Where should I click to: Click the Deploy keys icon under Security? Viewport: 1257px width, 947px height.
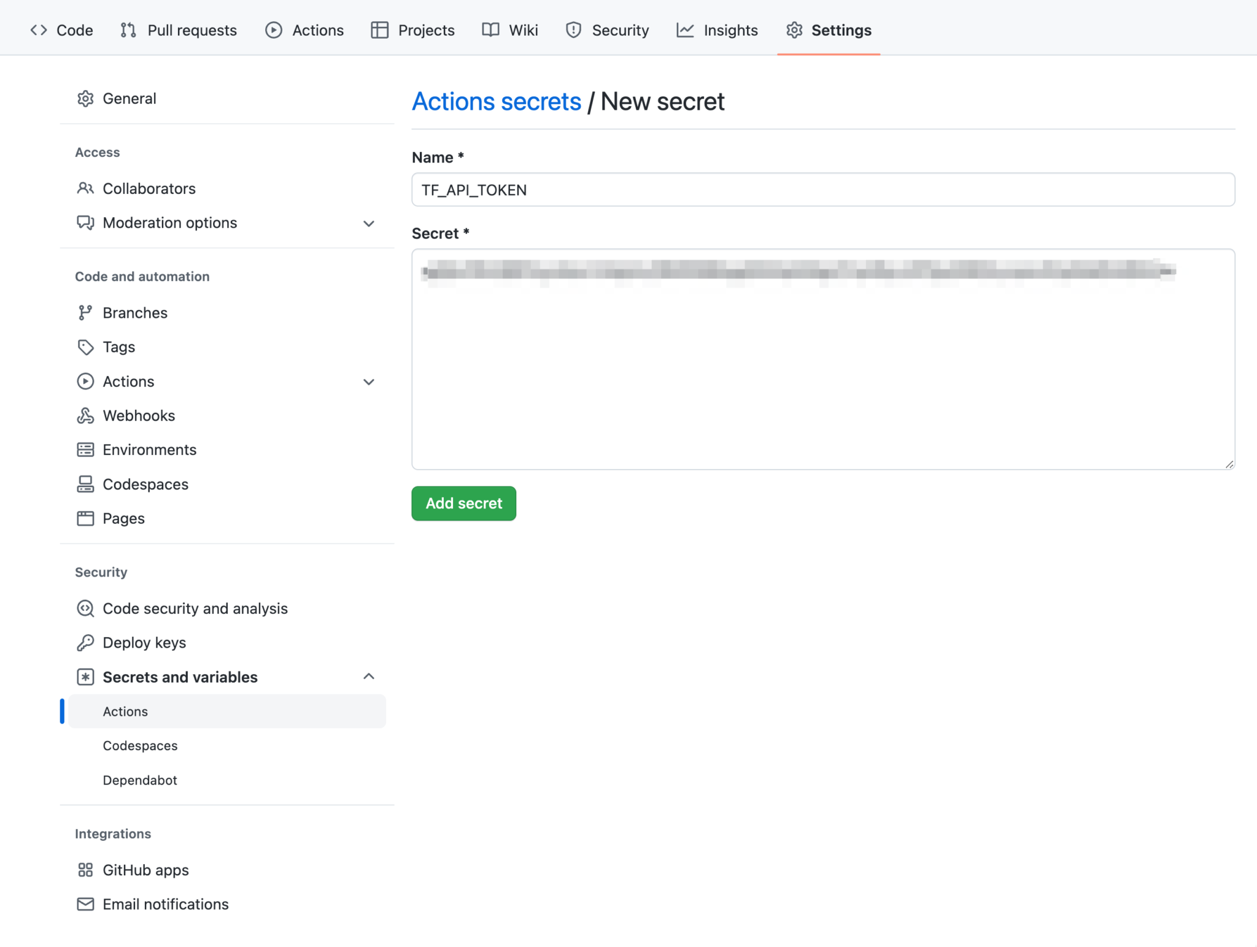click(86, 642)
